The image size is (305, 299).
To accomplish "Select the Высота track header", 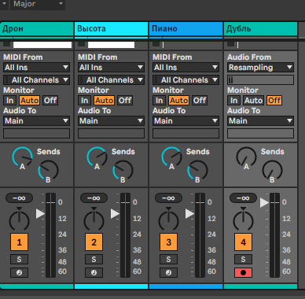I will tap(111, 28).
